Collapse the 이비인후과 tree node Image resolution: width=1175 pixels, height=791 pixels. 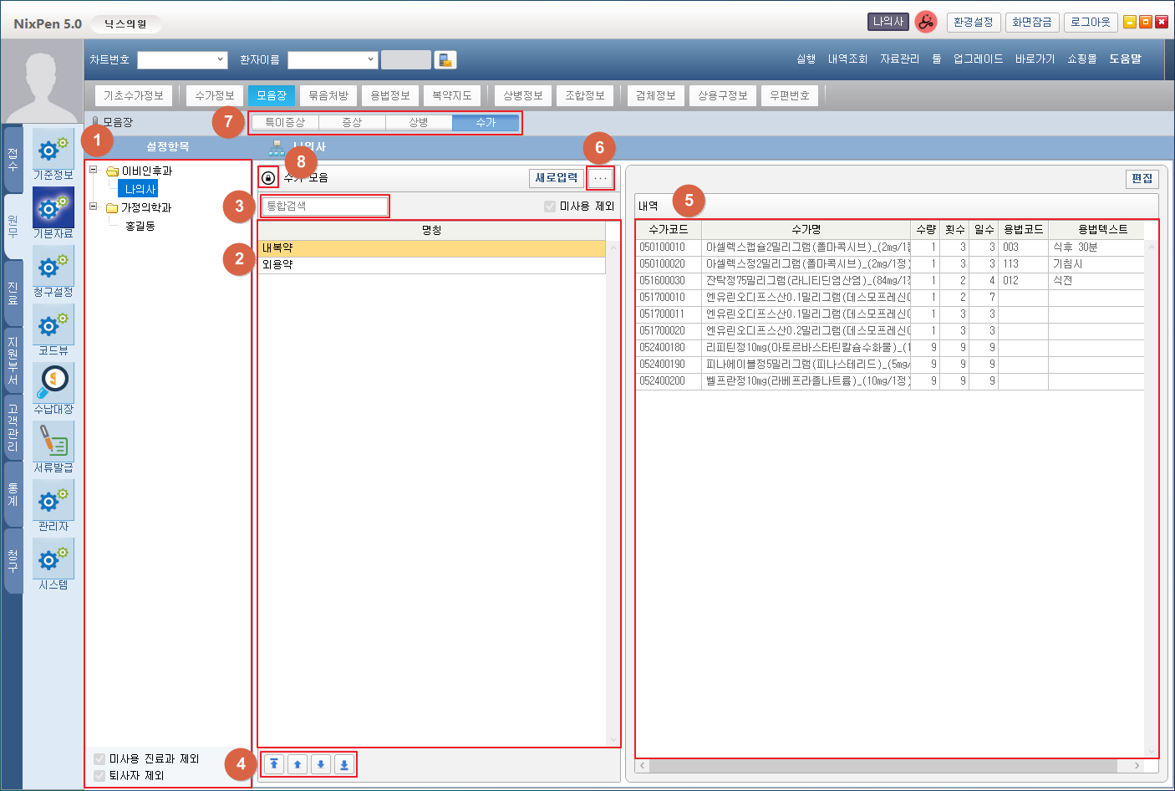pos(94,170)
